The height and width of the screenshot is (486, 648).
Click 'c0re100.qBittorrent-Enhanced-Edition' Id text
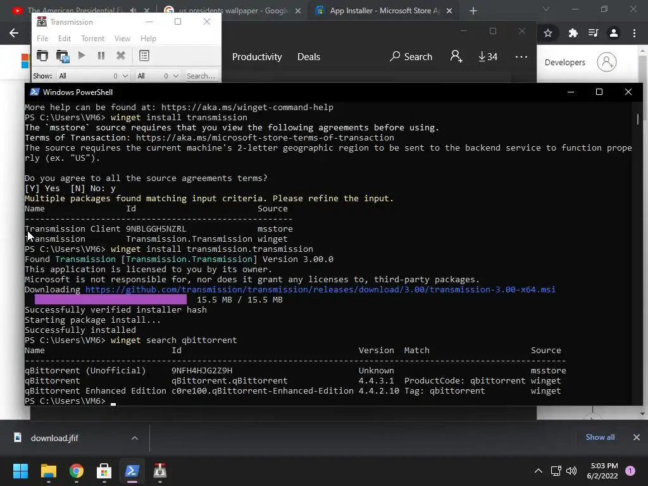(x=263, y=390)
